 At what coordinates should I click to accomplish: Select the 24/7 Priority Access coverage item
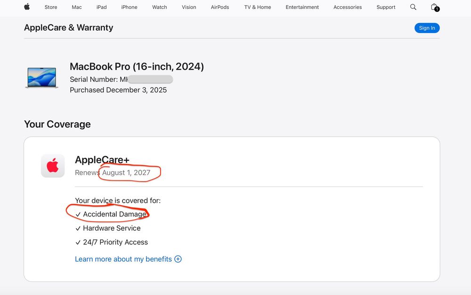112,242
